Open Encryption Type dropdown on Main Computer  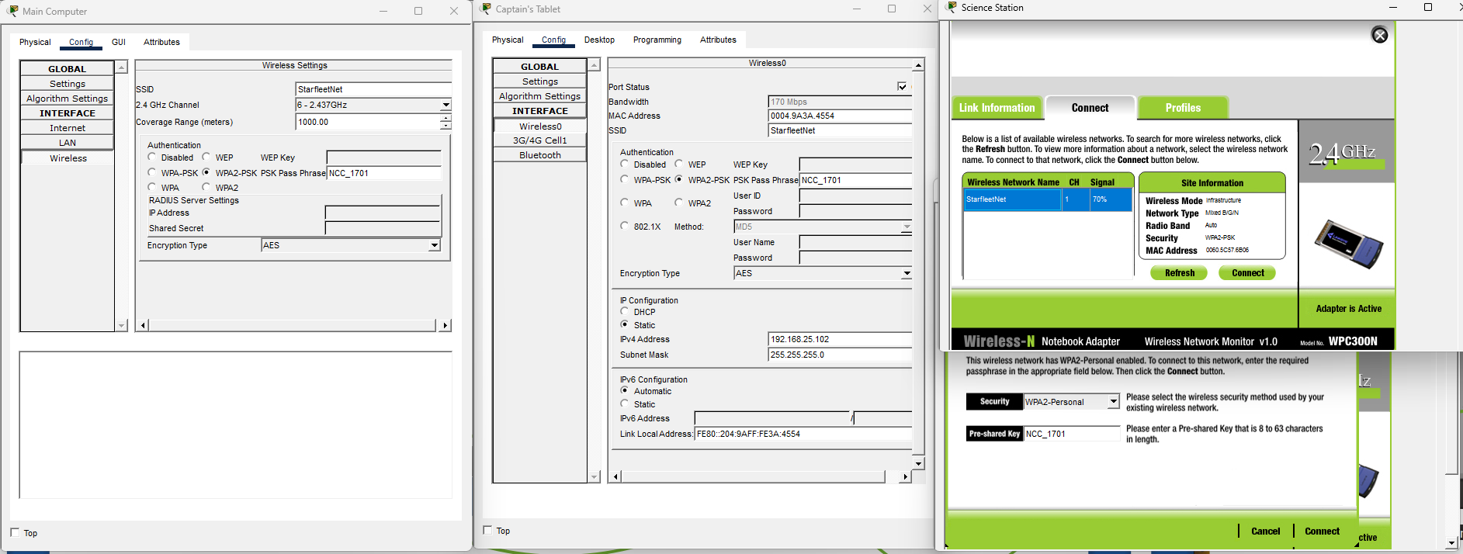tap(434, 245)
